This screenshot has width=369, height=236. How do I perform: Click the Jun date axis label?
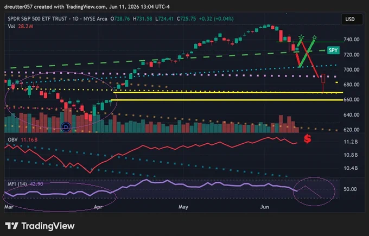264,207
